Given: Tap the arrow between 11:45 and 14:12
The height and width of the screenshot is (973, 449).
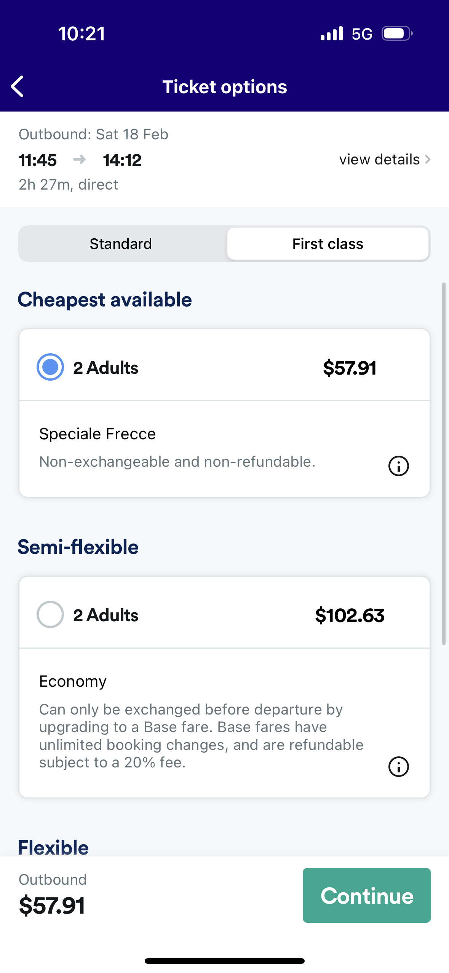Looking at the screenshot, I should 80,159.
